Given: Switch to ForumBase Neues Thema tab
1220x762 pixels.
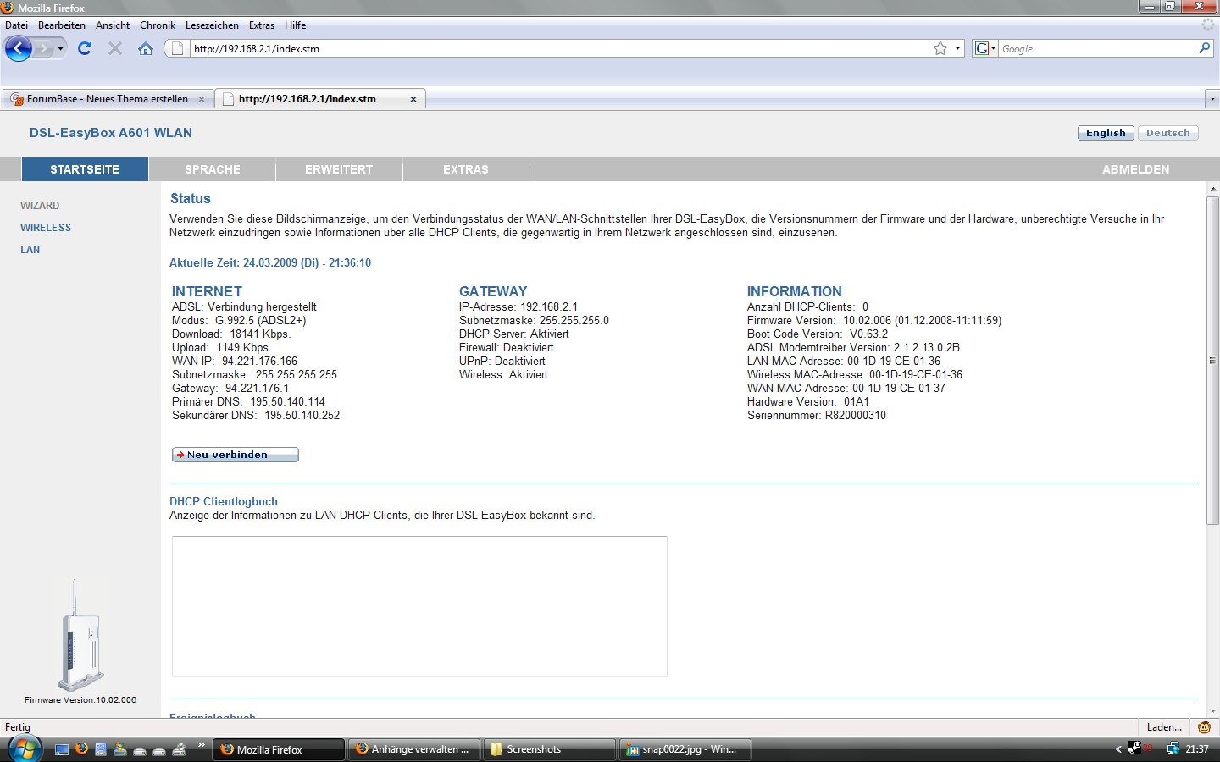Looking at the screenshot, I should pos(108,99).
